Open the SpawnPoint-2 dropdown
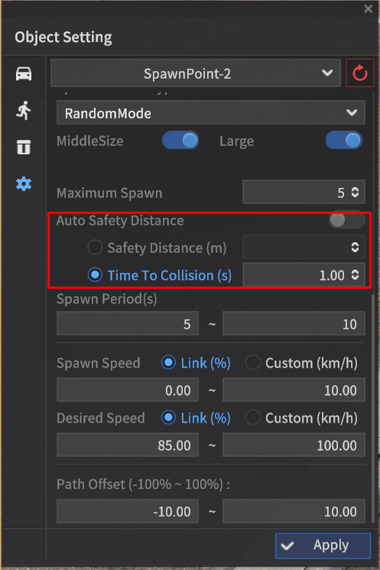Screen dimensions: 380x570 point(196,73)
